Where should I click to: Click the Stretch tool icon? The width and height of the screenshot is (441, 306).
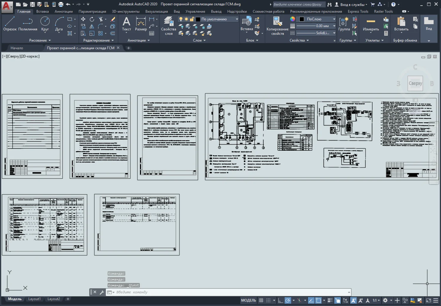click(x=83, y=33)
